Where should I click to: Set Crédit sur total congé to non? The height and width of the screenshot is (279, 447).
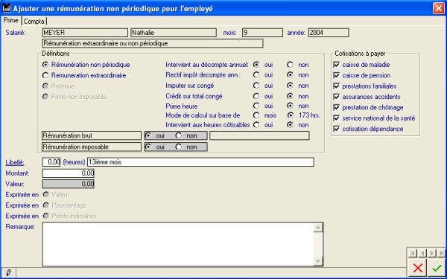coord(291,96)
